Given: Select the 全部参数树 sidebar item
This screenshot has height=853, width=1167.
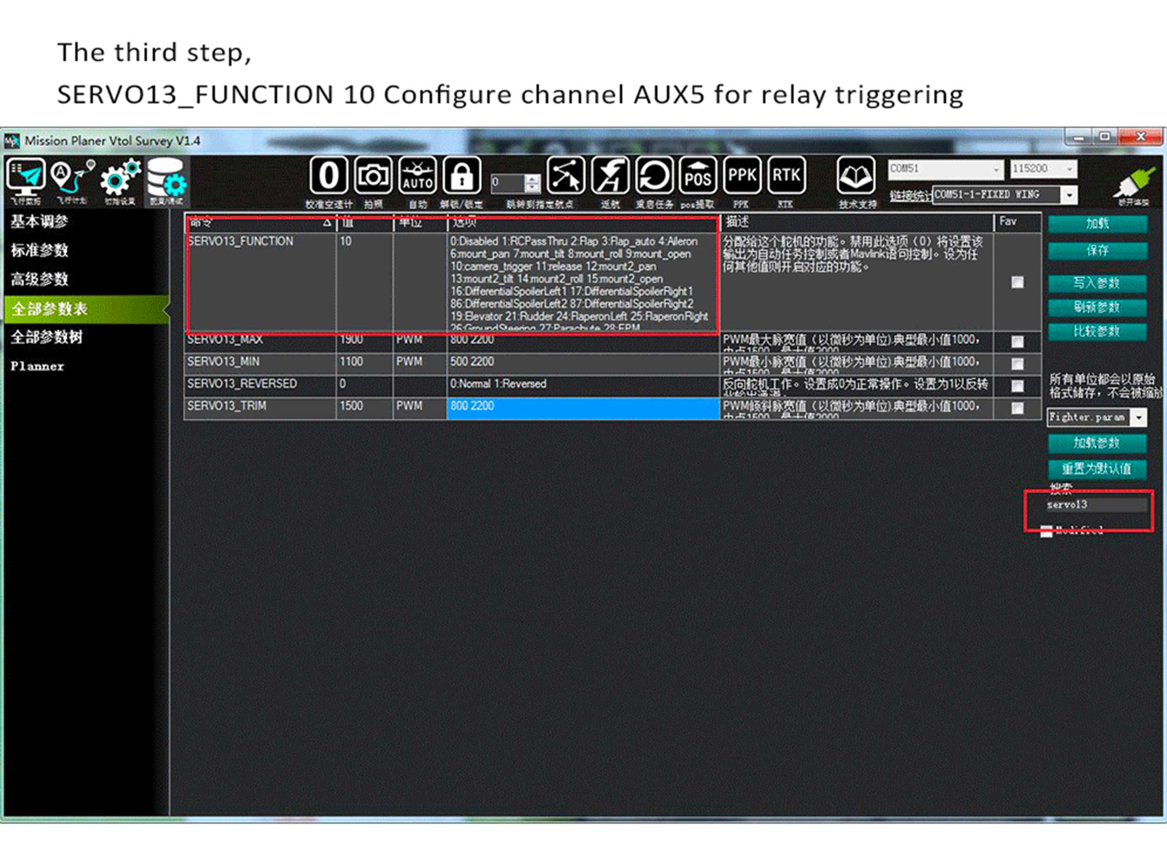Looking at the screenshot, I should (47, 337).
